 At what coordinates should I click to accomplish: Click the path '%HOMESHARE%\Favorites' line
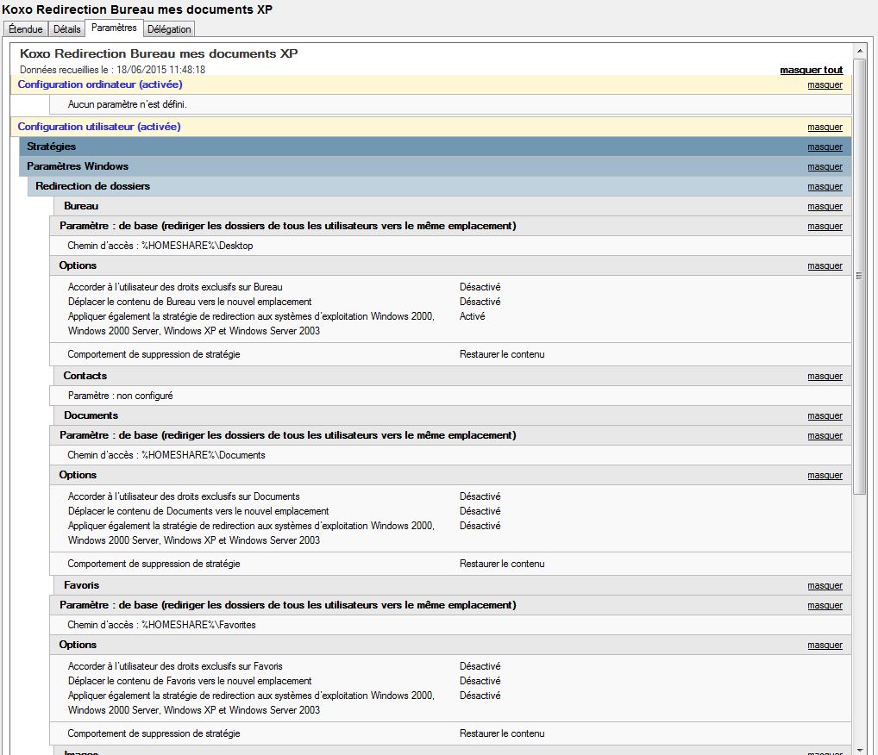(x=162, y=625)
